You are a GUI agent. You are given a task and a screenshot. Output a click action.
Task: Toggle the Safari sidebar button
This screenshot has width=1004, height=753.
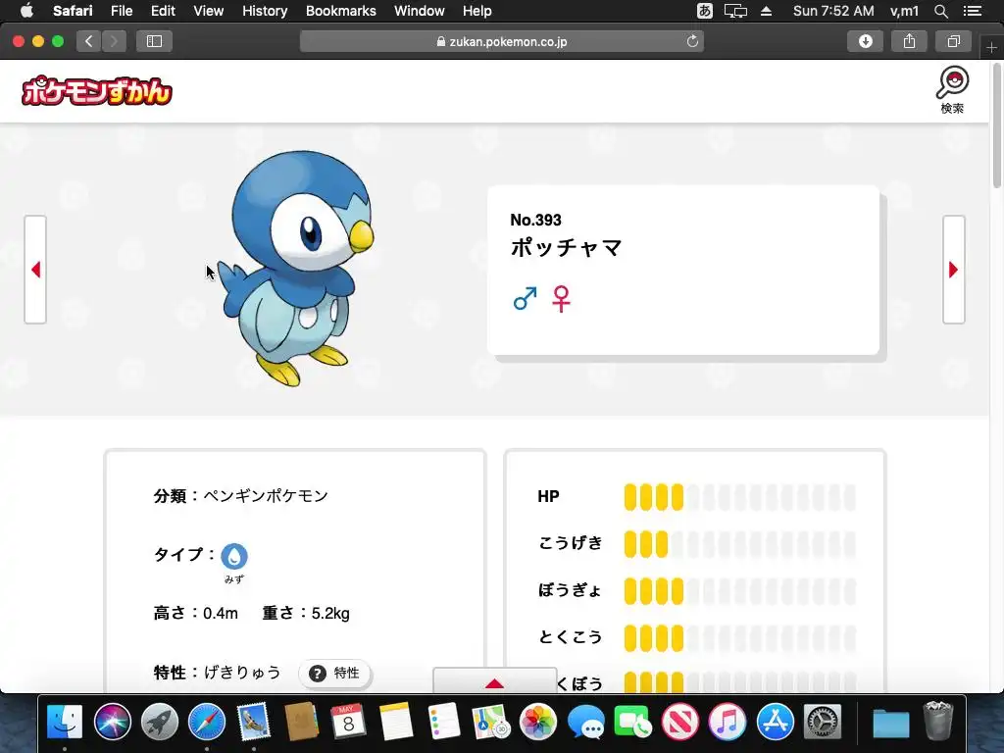coord(154,41)
